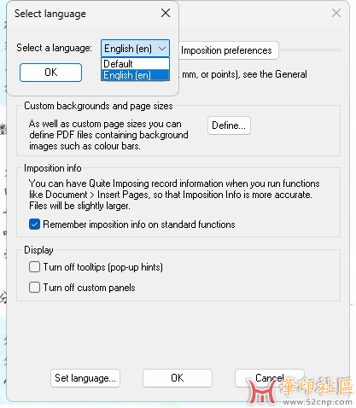The width and height of the screenshot is (356, 408).
Task: Tick the Turn off custom panels checkbox
Action: click(34, 288)
